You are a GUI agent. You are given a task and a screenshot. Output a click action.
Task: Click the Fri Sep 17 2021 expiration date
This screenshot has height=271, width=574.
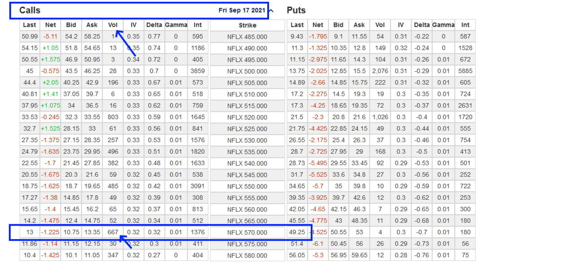pyautogui.click(x=242, y=10)
